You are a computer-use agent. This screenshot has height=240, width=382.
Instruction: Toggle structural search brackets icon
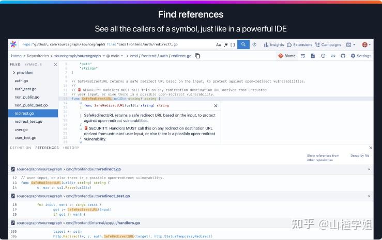point(233,45)
